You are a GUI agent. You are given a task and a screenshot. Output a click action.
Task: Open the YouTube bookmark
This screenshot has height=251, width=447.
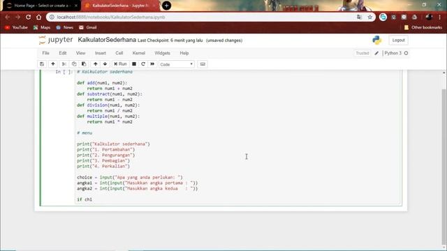click(x=16, y=28)
